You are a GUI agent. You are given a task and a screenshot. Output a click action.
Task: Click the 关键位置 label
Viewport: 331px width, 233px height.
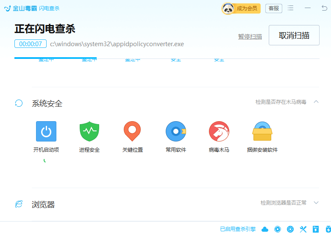[x=133, y=150]
